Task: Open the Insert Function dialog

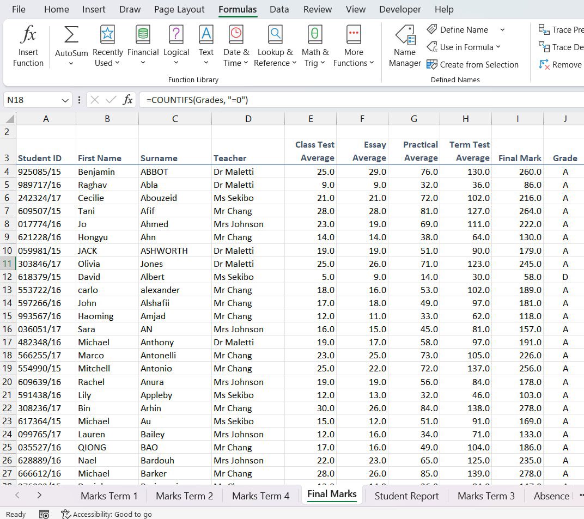Action: (28, 46)
